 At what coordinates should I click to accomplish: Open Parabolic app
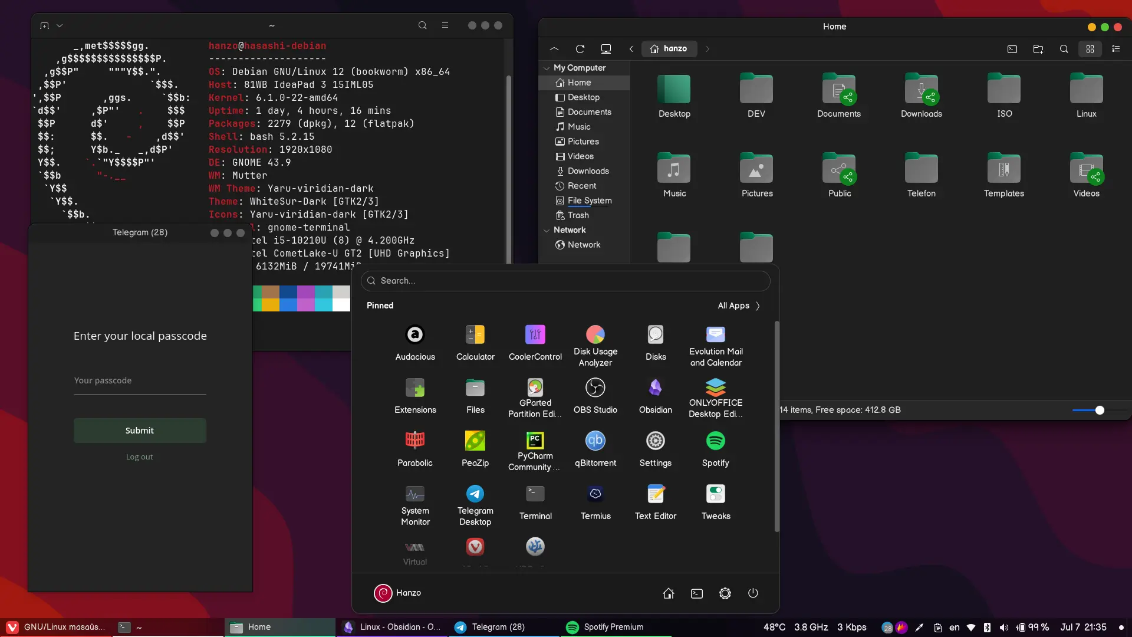[x=415, y=448]
